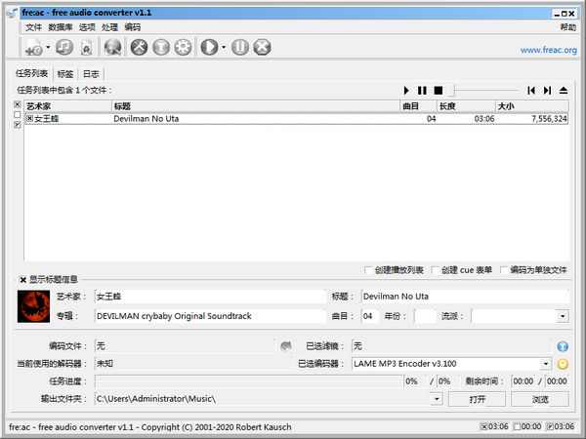Click the 专辑 album name field
This screenshot has width=586, height=439.
pyautogui.click(x=209, y=316)
